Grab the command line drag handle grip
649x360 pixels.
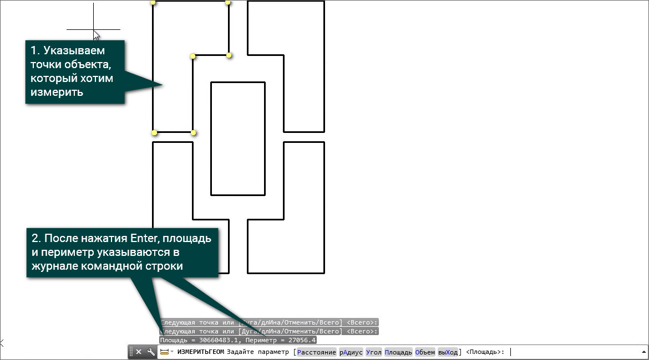pyautogui.click(x=131, y=352)
